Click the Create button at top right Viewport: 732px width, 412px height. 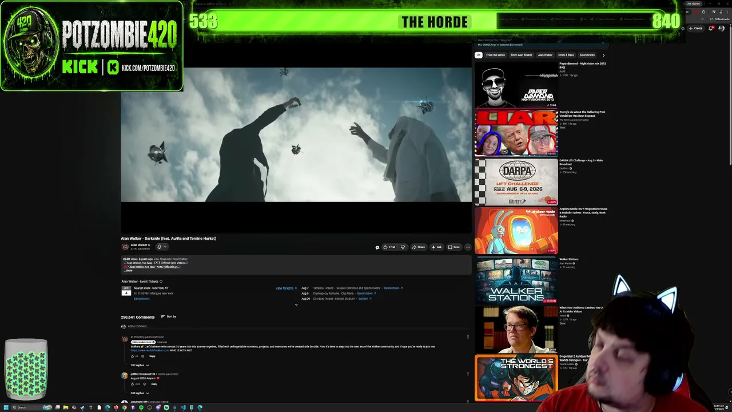tap(696, 28)
